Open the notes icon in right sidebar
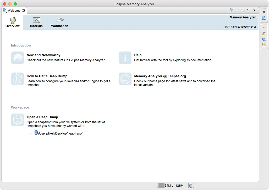This screenshot has height=190, width=269. click(264, 34)
